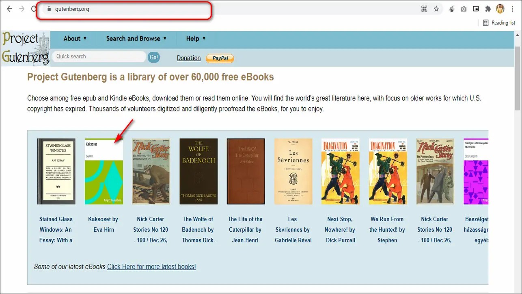The width and height of the screenshot is (522, 294).
Task: Open the Beszélgetés purple book cover
Action: coord(476,171)
